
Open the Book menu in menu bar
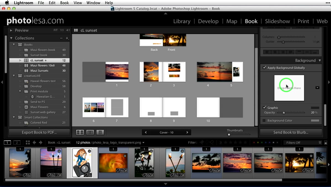pos(64,3)
